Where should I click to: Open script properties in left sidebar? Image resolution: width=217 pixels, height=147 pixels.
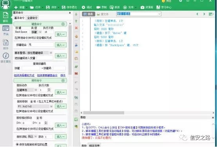(x=5, y=58)
